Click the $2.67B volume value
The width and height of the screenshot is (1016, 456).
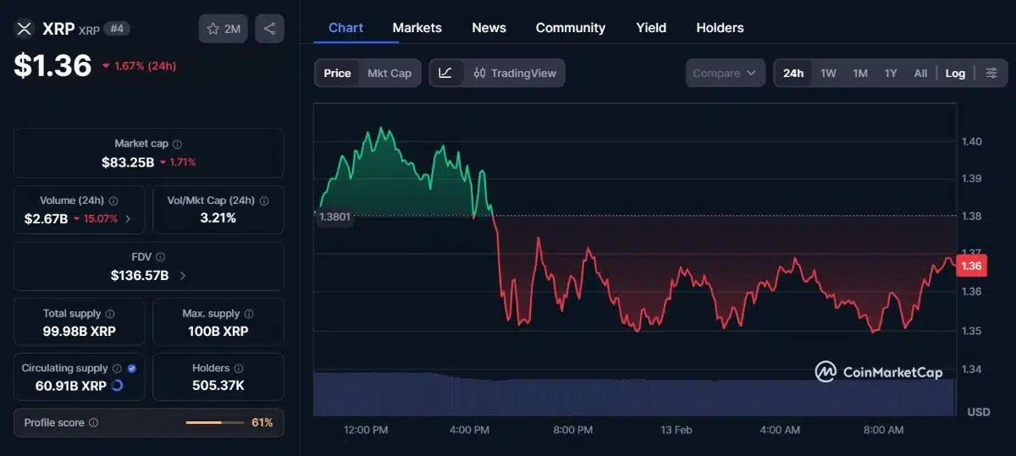point(46,218)
